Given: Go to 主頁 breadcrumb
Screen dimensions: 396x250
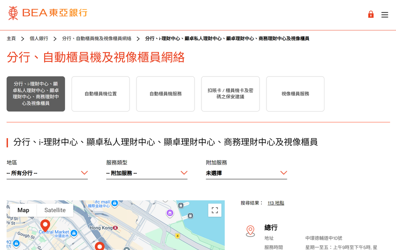Looking at the screenshot, I should (x=11, y=39).
